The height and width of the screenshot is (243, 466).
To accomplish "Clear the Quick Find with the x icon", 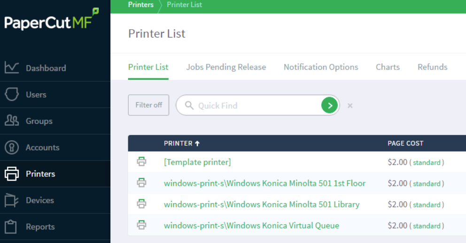I will tap(350, 106).
